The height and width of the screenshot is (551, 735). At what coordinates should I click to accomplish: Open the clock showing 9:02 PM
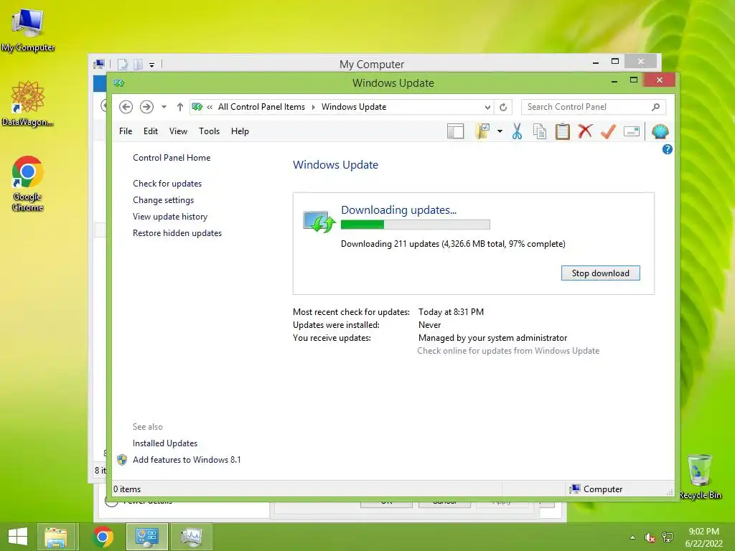[703, 537]
